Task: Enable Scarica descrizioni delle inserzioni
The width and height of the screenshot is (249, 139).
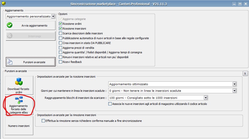Action: point(60,33)
